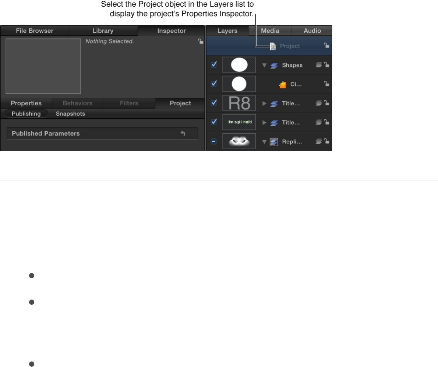Toggle the lock on the Inspired Title row
The image size is (438, 367).
pos(326,122)
